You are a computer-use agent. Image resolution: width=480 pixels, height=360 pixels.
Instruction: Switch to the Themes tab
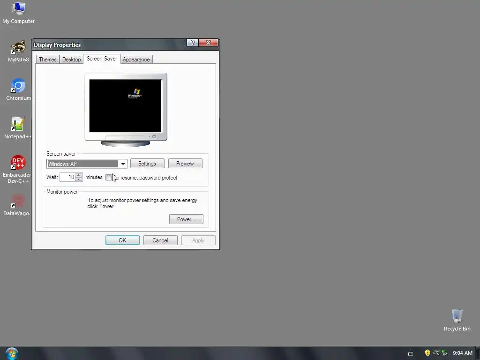coord(47,60)
